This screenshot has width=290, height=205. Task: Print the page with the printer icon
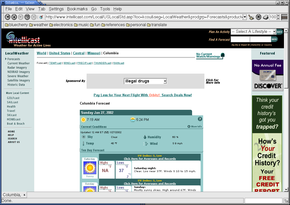coord(266,17)
